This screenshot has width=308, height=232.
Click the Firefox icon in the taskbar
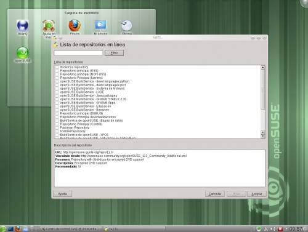click(18, 229)
